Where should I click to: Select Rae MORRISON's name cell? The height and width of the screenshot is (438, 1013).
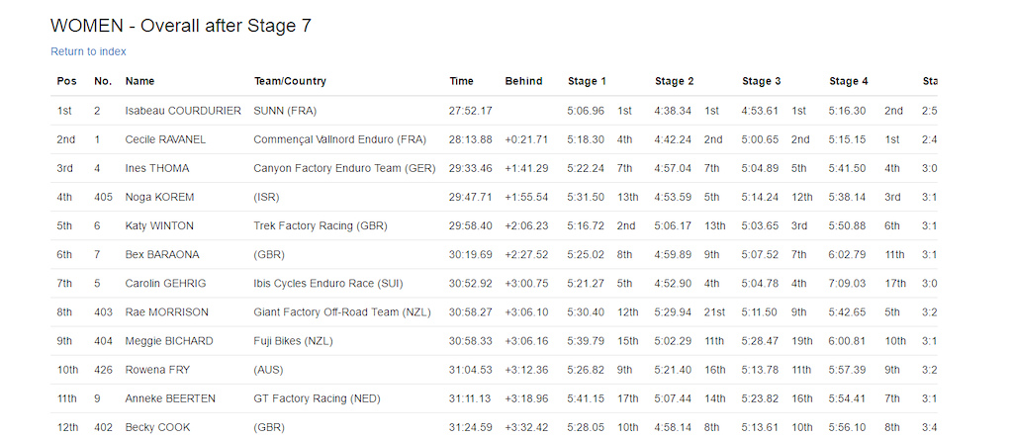pos(166,312)
